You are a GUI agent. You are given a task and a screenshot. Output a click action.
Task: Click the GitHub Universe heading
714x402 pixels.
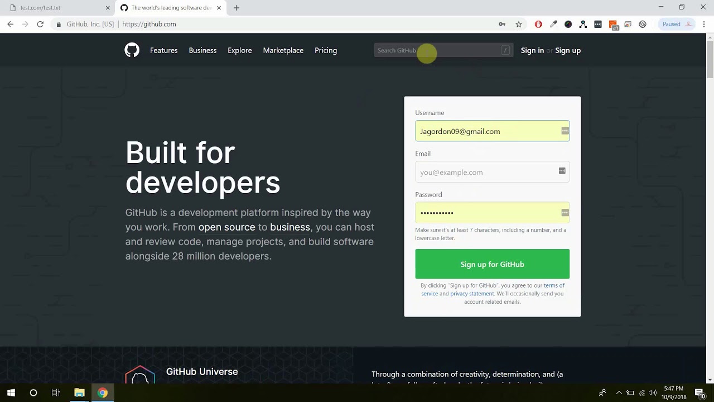202,372
